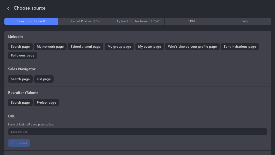Switch to Collect from LinkedIn tab
The width and height of the screenshot is (275, 155).
point(31,21)
